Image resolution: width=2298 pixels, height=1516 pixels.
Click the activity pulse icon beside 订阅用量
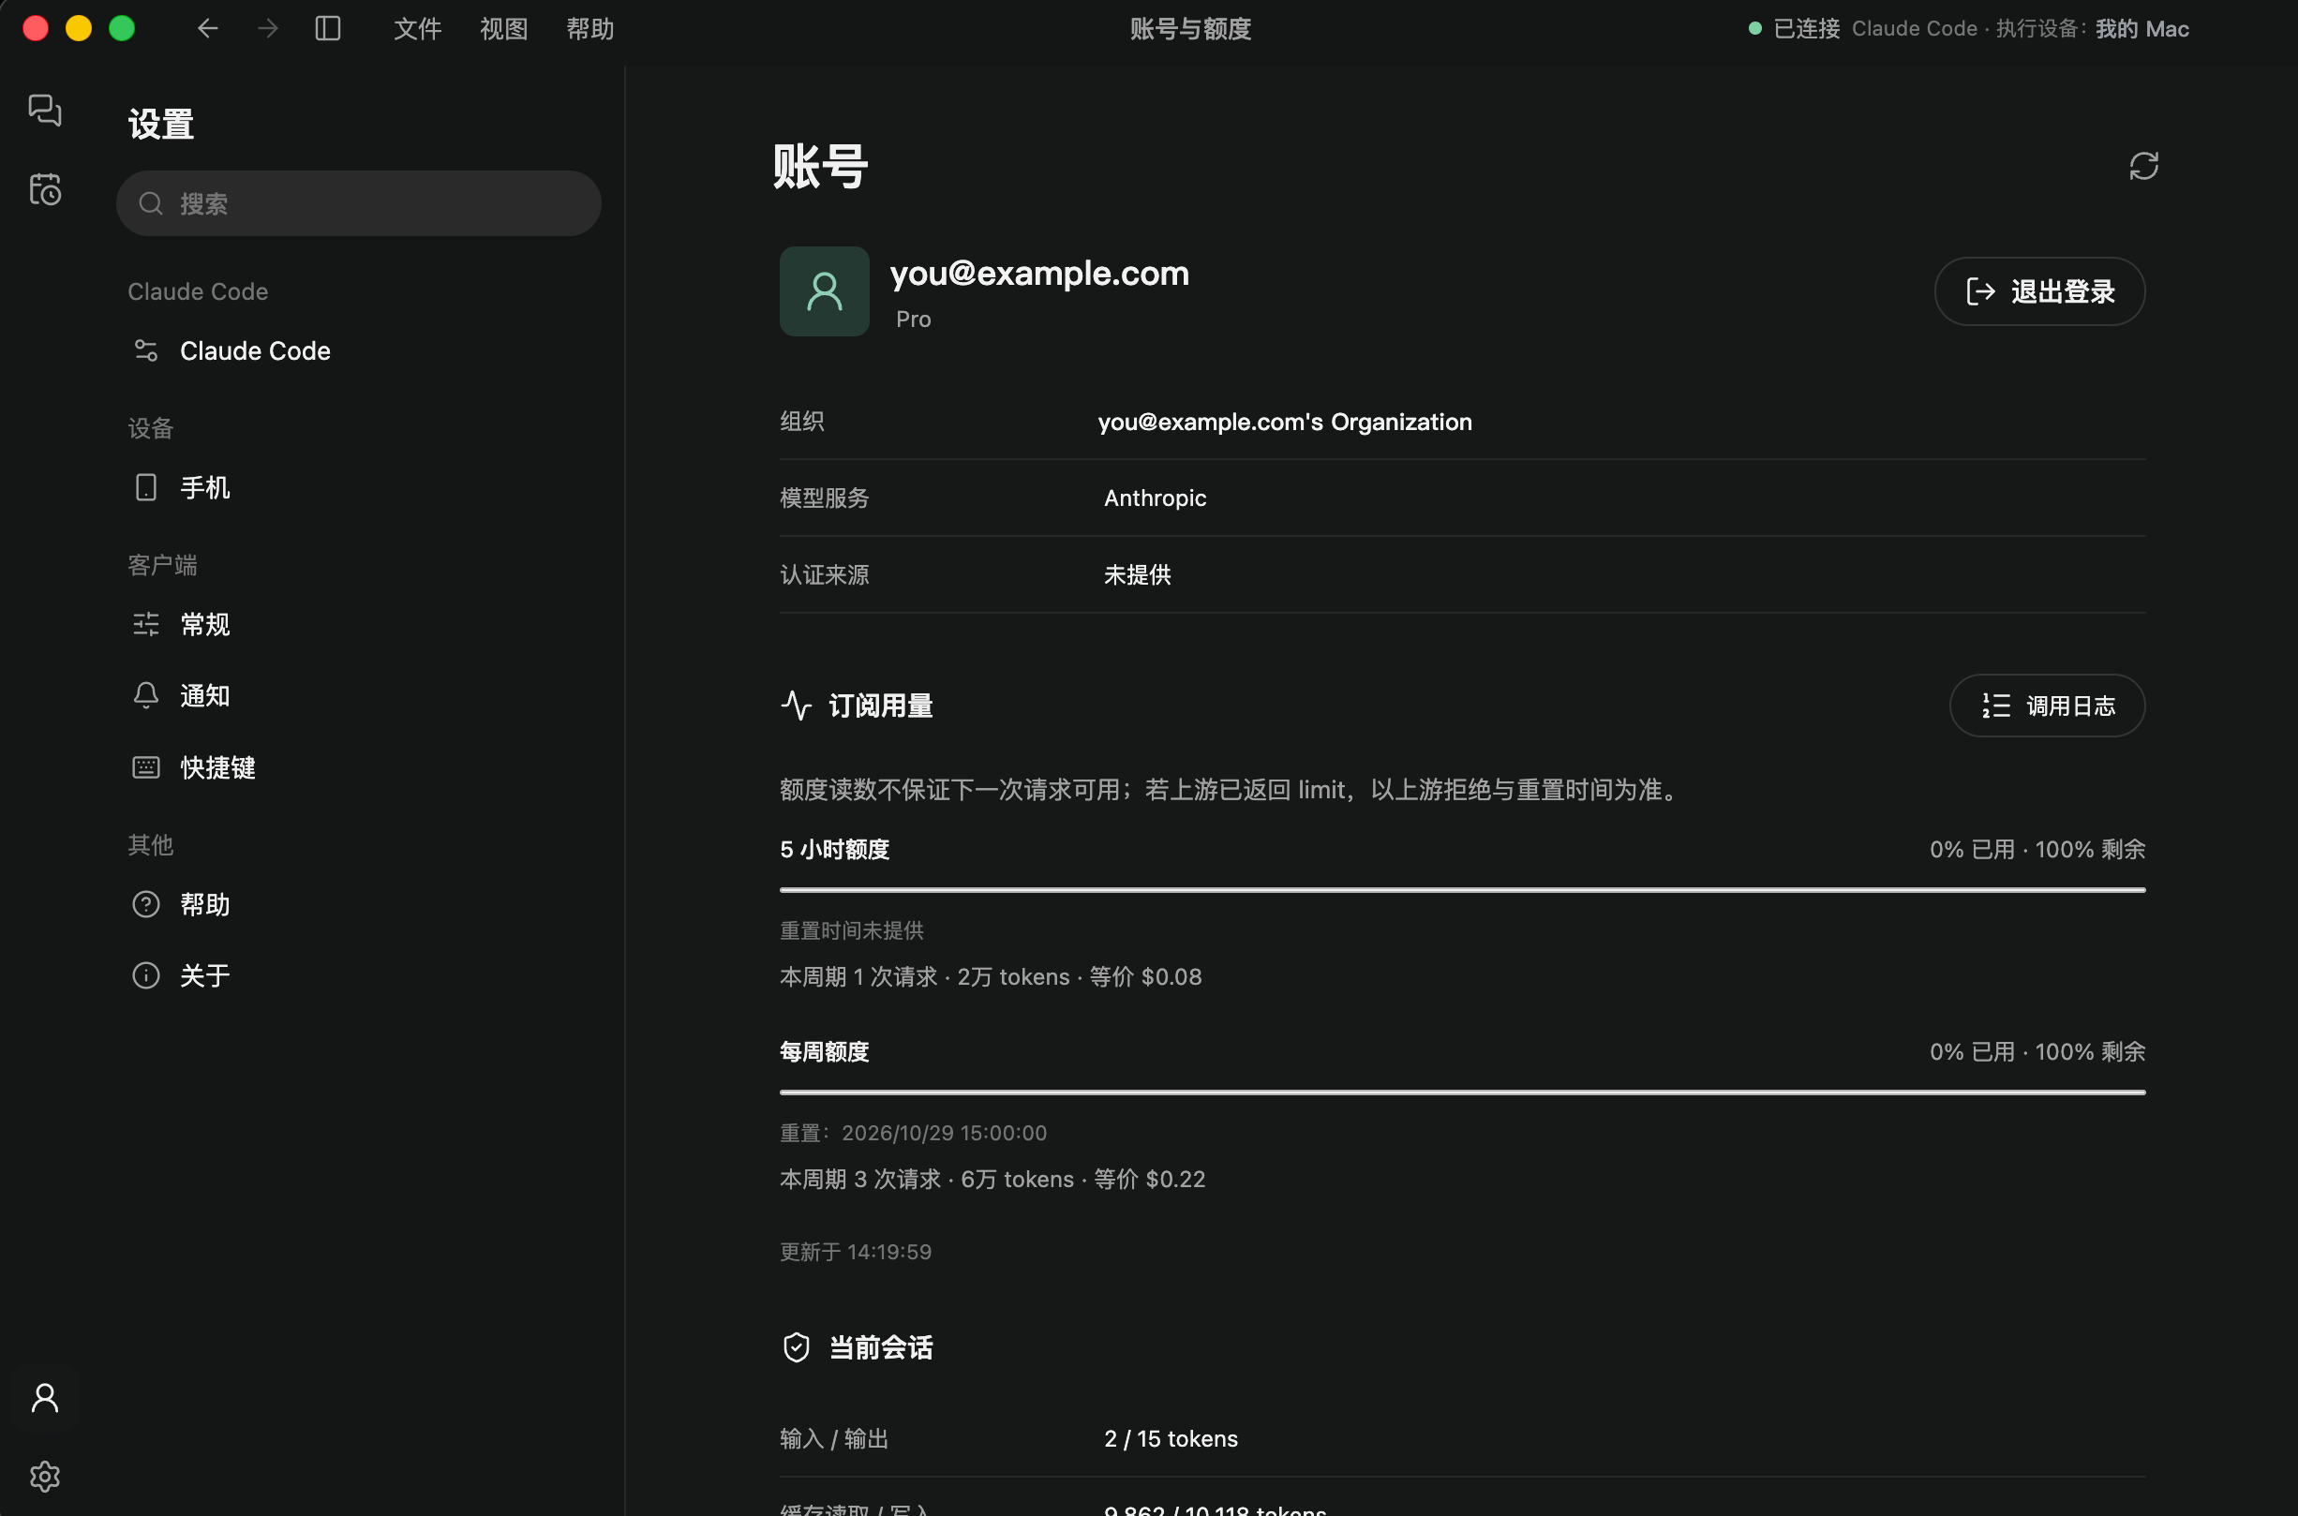click(x=796, y=706)
